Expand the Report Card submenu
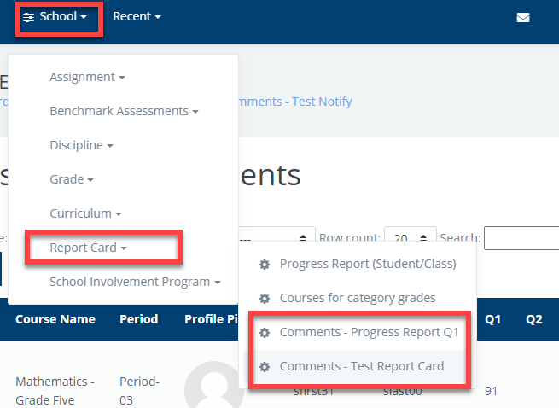The width and height of the screenshot is (559, 408). (x=88, y=248)
